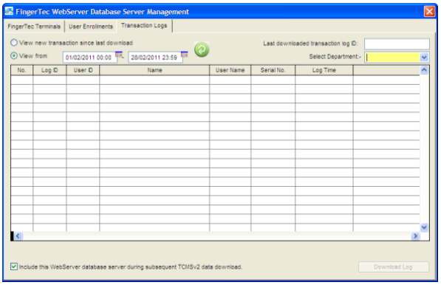Click the 'Name' column header
Viewport: 441px width, 285px height.
(154, 70)
